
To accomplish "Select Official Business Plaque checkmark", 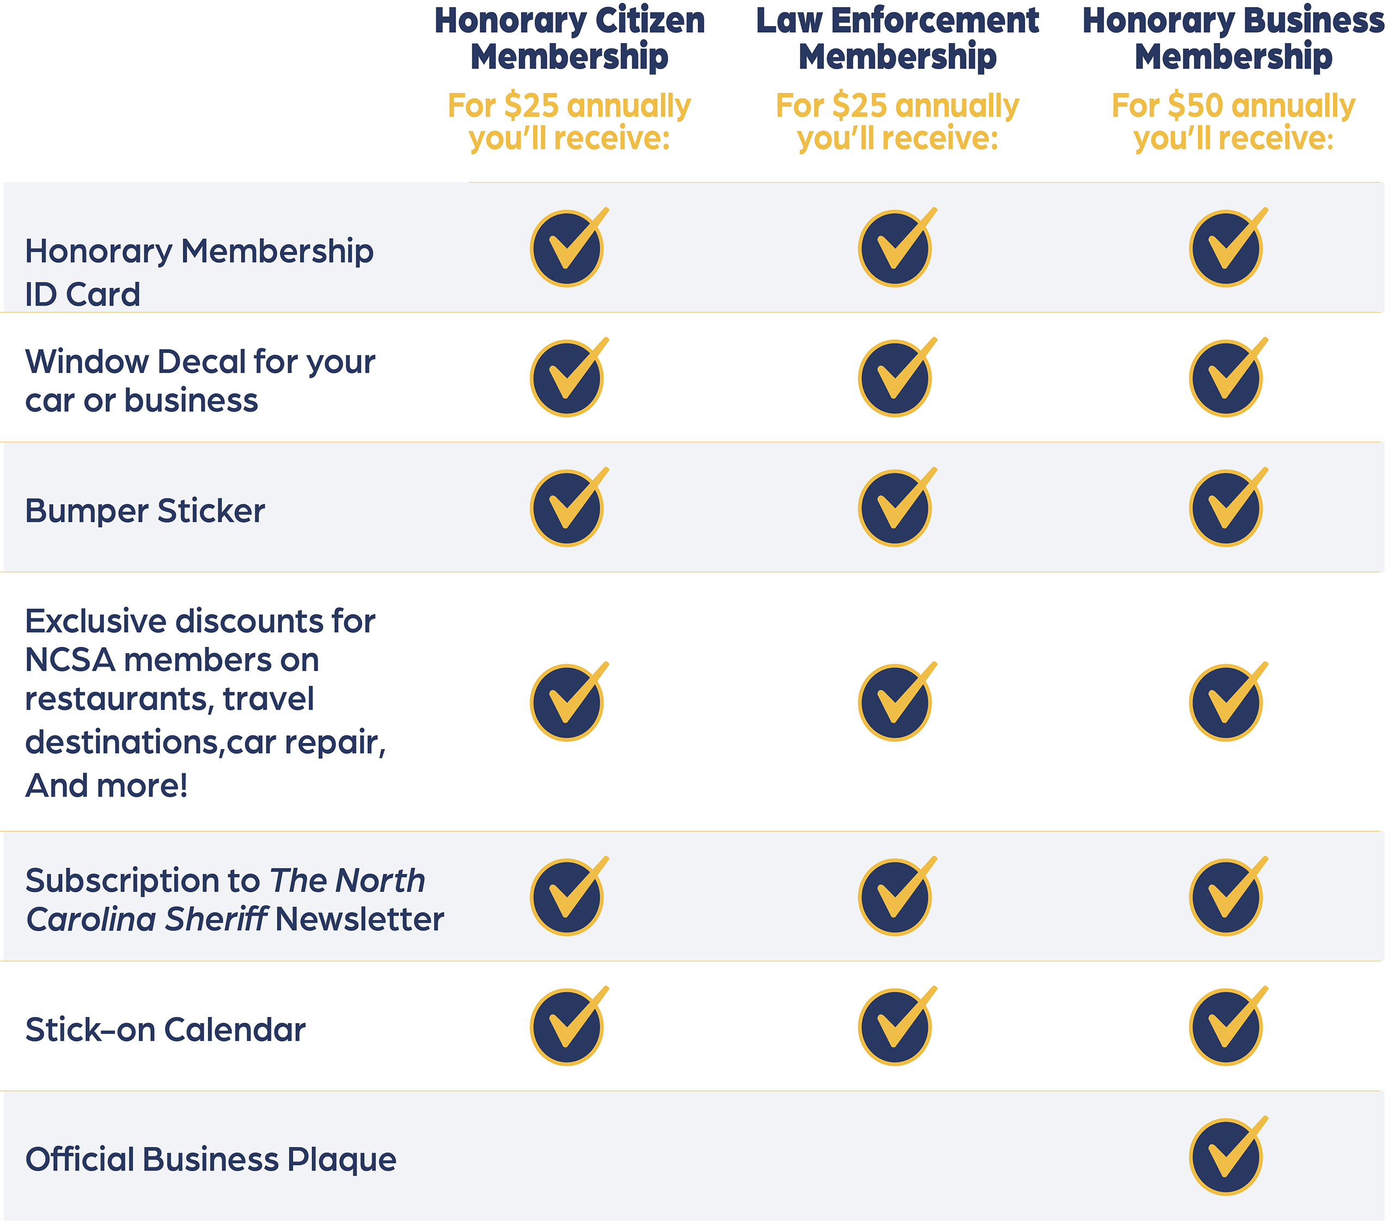I will [x=1229, y=1156].
